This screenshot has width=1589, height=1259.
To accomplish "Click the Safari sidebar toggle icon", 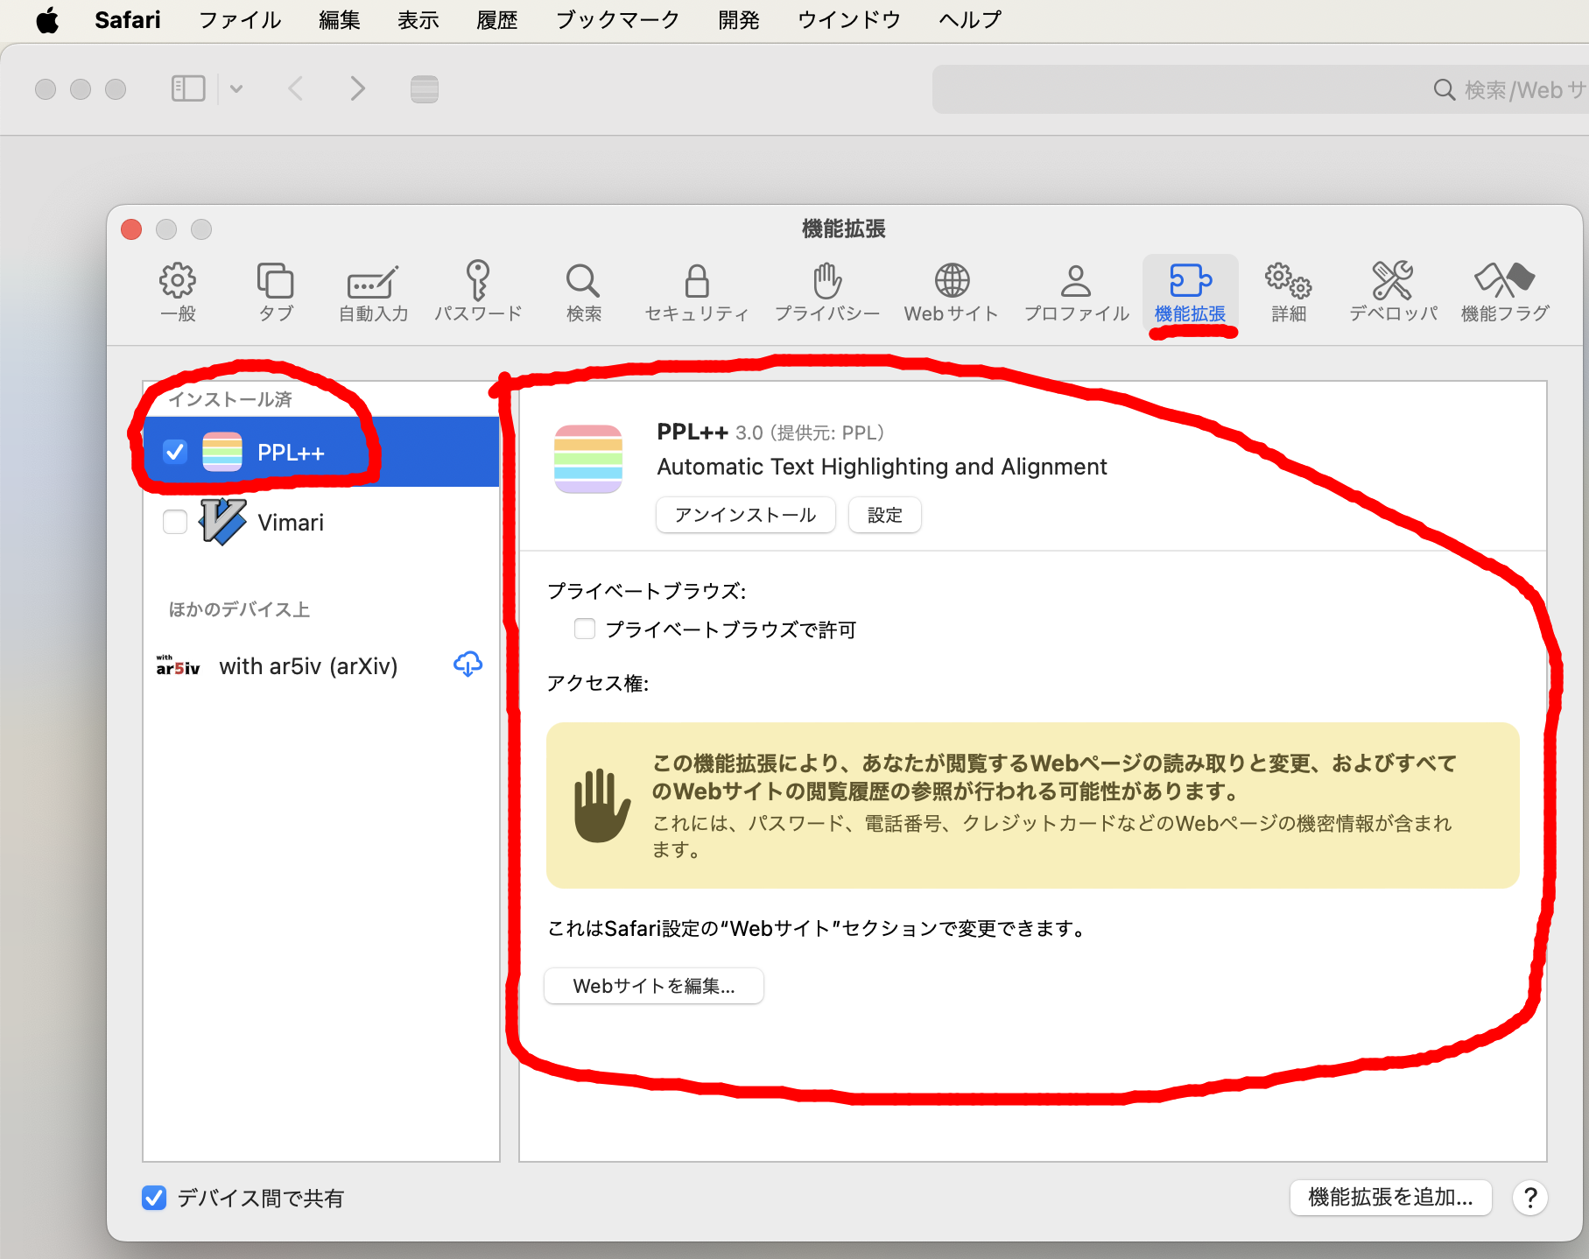I will pyautogui.click(x=188, y=88).
